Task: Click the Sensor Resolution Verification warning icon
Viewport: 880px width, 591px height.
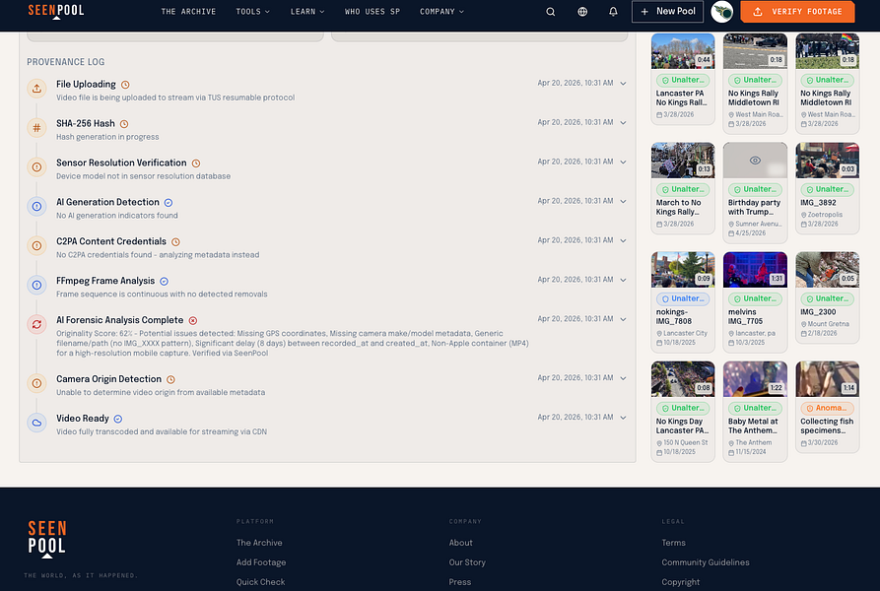Action: point(36,167)
